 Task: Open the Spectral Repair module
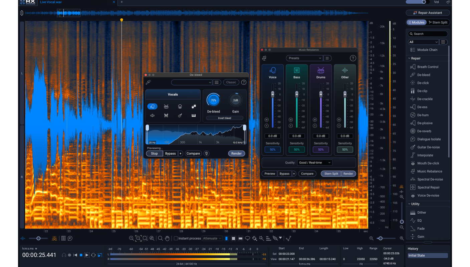pos(429,187)
